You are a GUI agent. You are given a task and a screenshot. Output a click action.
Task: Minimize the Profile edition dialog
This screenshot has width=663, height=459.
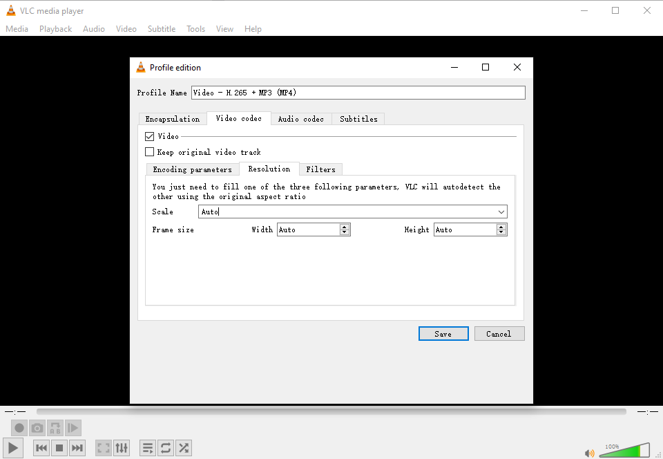pos(454,67)
